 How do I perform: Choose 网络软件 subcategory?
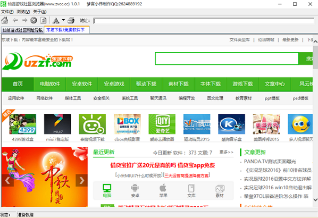click(45, 98)
